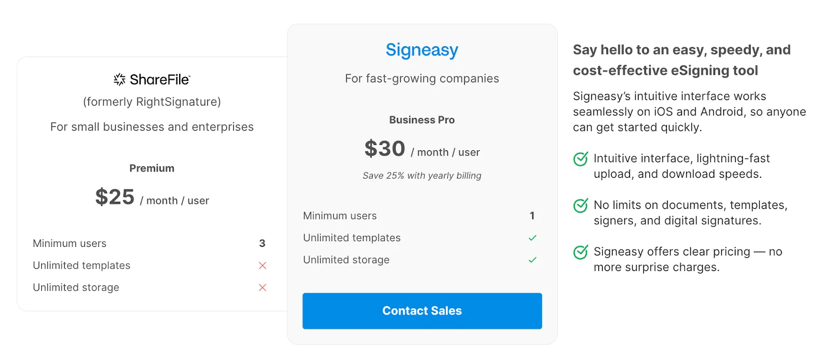Click the check icon beside No limits bullet
Viewport: 833px width, 354px height.
click(x=580, y=206)
